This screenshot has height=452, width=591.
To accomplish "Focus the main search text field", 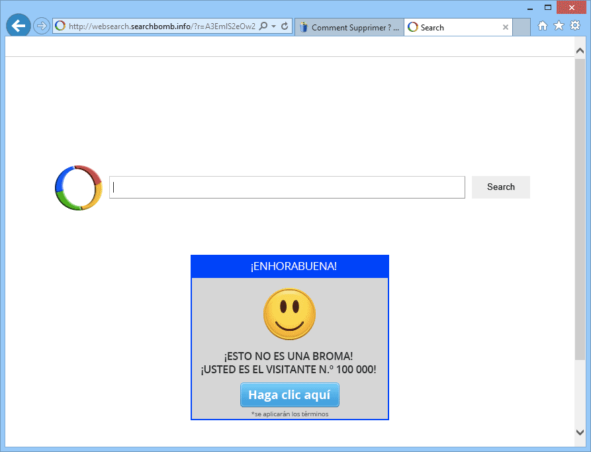I will click(x=287, y=187).
